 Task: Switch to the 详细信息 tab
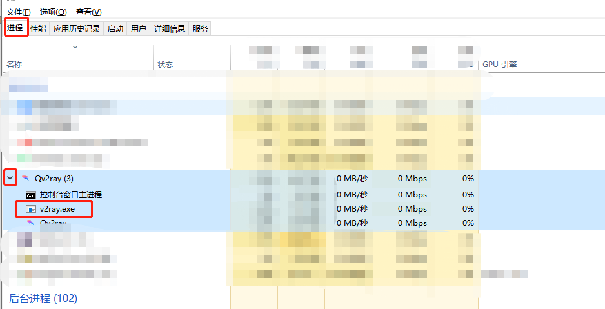tap(170, 29)
